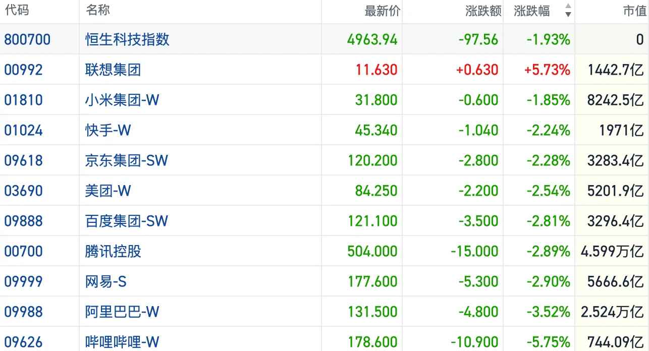Open the 恒生科技指数 index row
The width and height of the screenshot is (649, 351).
tap(127, 39)
